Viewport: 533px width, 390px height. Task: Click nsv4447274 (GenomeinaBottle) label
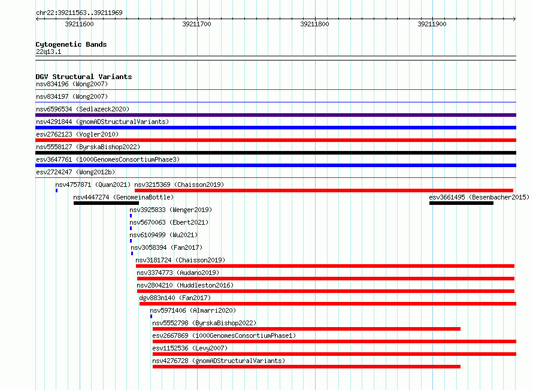coord(123,197)
